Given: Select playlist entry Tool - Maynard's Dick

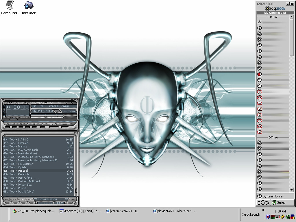Looking at the screenshot, I should coord(38,150).
